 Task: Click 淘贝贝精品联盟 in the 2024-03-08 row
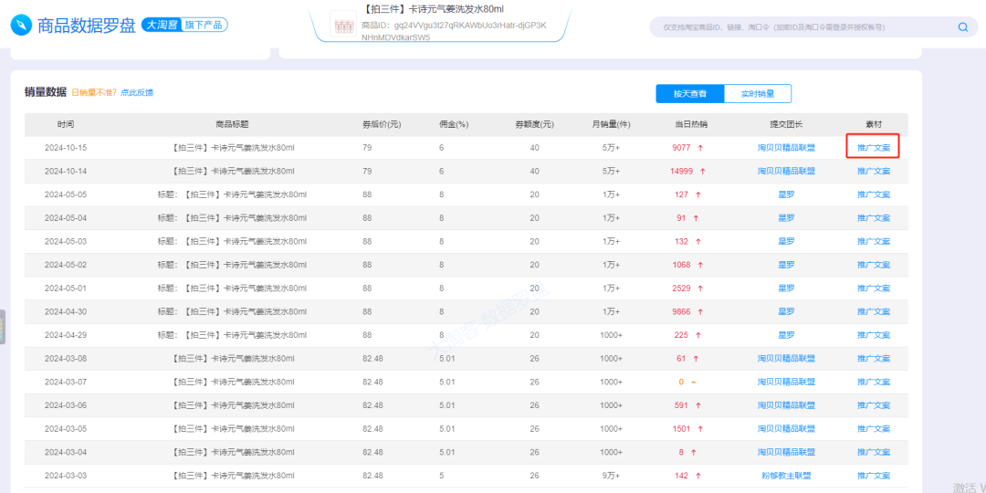[786, 359]
